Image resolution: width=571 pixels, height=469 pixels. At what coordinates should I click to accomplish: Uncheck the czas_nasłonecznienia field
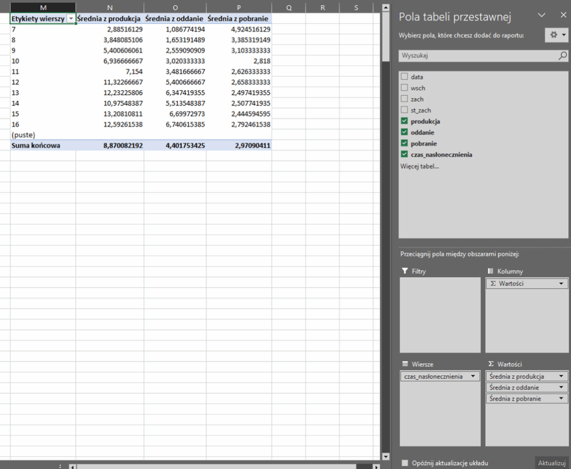click(x=404, y=154)
